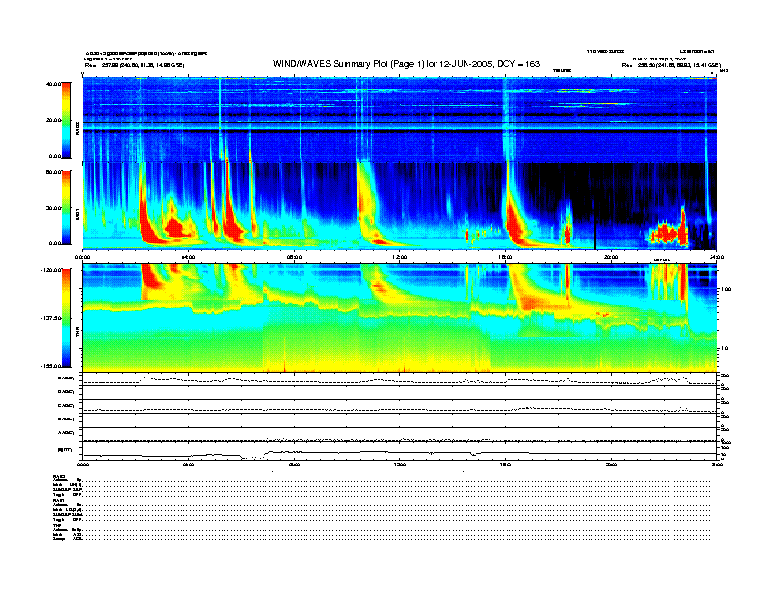This screenshot has width=773, height=597.
Task: Click 08:00 tick label below RAD1 spectrogram
Action: point(294,257)
